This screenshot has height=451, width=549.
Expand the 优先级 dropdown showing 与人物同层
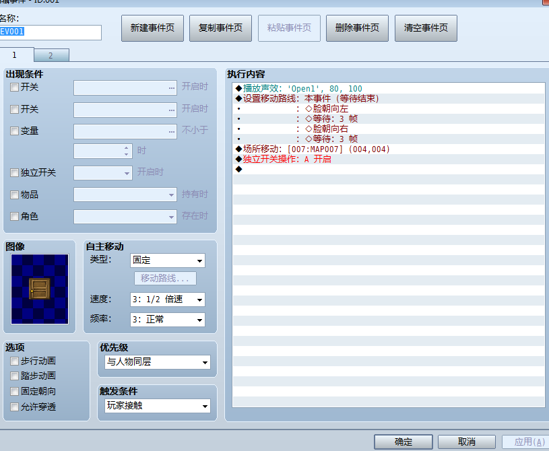[x=158, y=362]
